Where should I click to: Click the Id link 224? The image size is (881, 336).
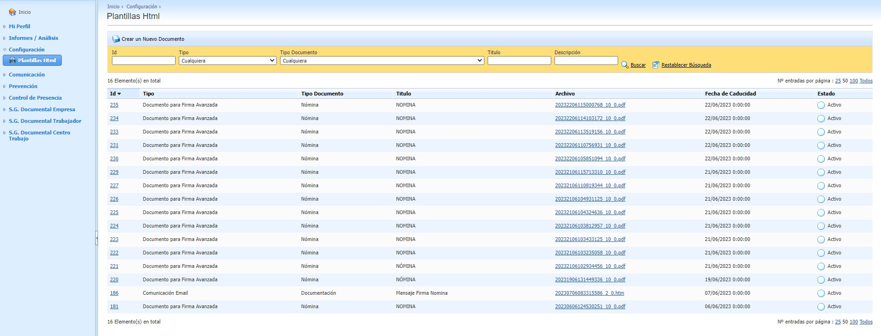tap(114, 226)
